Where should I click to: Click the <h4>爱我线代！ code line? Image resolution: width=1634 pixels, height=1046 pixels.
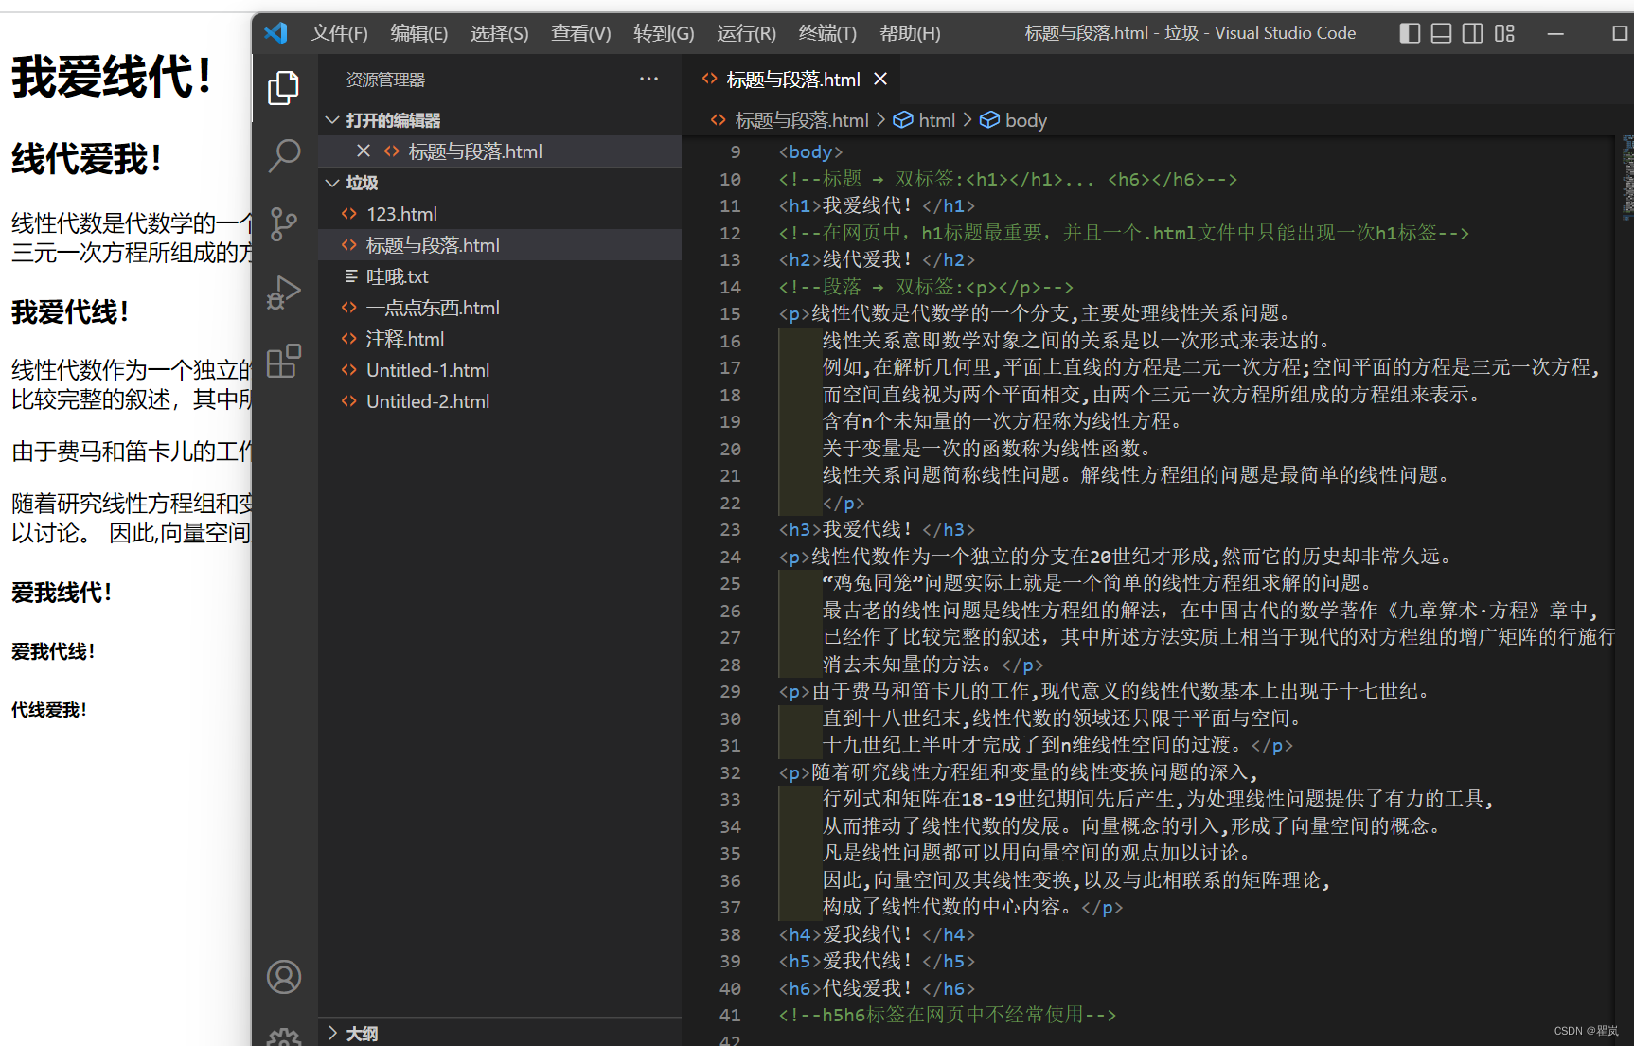coord(877,934)
